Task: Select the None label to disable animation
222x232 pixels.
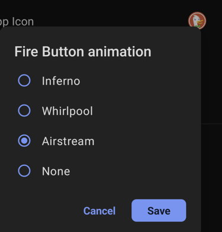Action: click(56, 171)
